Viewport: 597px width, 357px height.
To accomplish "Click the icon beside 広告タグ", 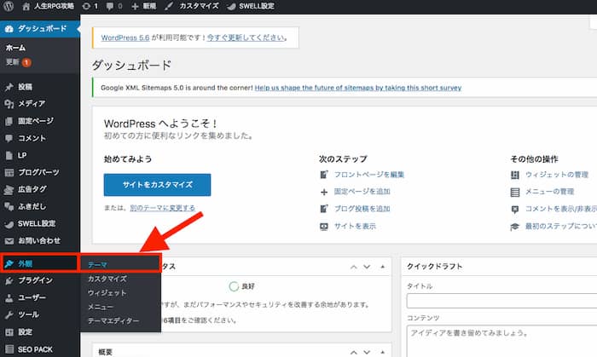I will point(9,189).
